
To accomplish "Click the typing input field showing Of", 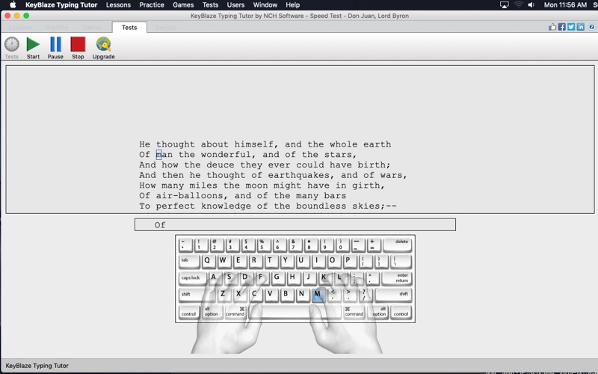I will pos(295,225).
